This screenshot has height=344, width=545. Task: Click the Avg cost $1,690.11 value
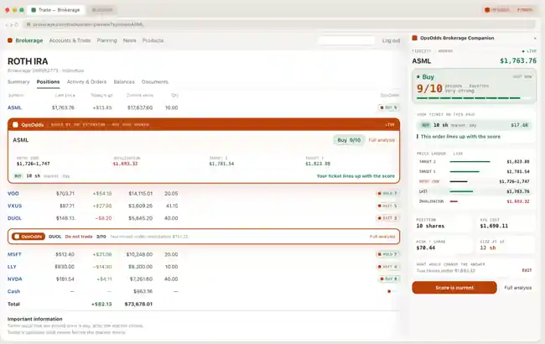point(494,226)
